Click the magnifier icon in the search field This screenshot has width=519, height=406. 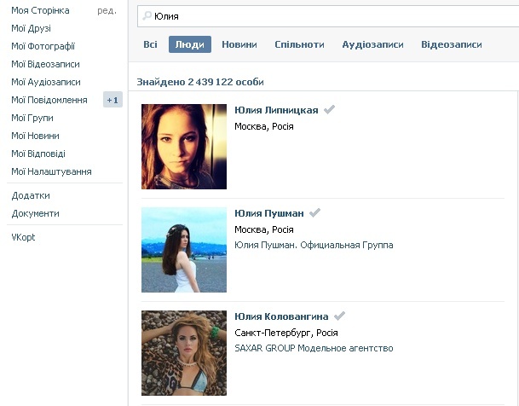pyautogui.click(x=147, y=16)
